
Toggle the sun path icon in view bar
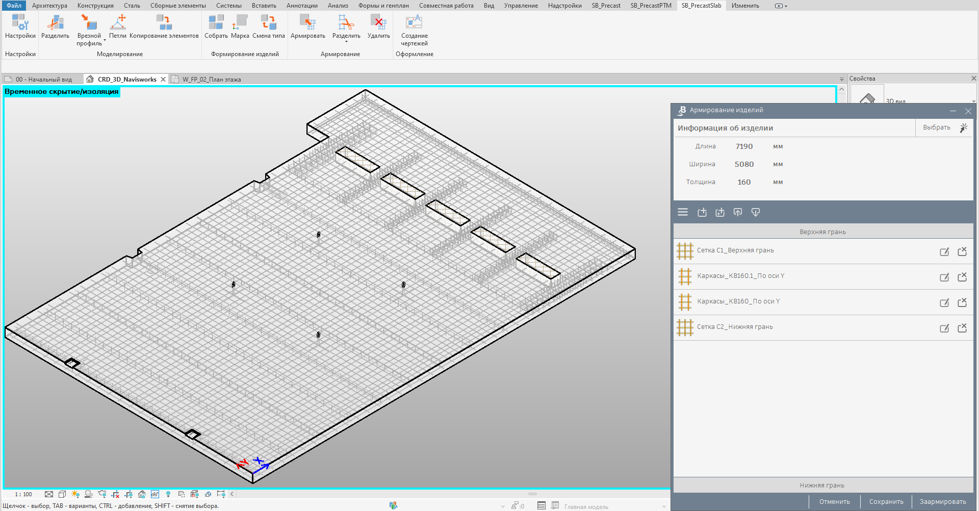click(x=75, y=494)
